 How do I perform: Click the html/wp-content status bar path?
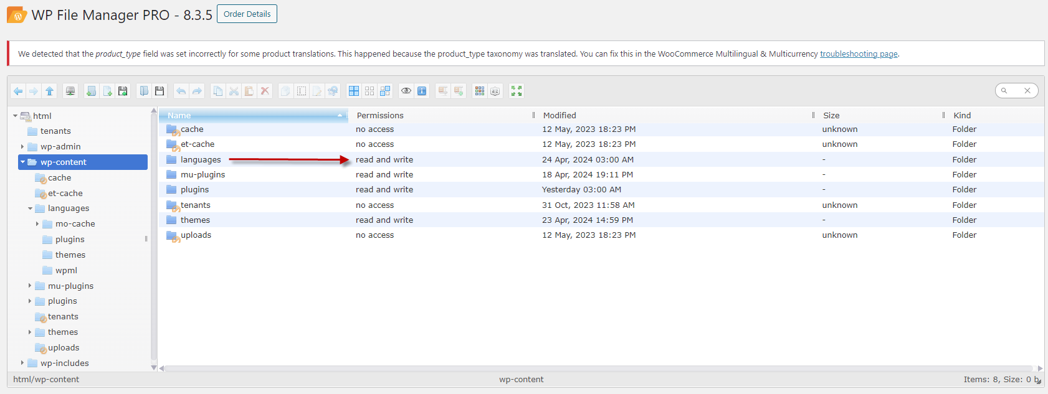pyautogui.click(x=46, y=380)
